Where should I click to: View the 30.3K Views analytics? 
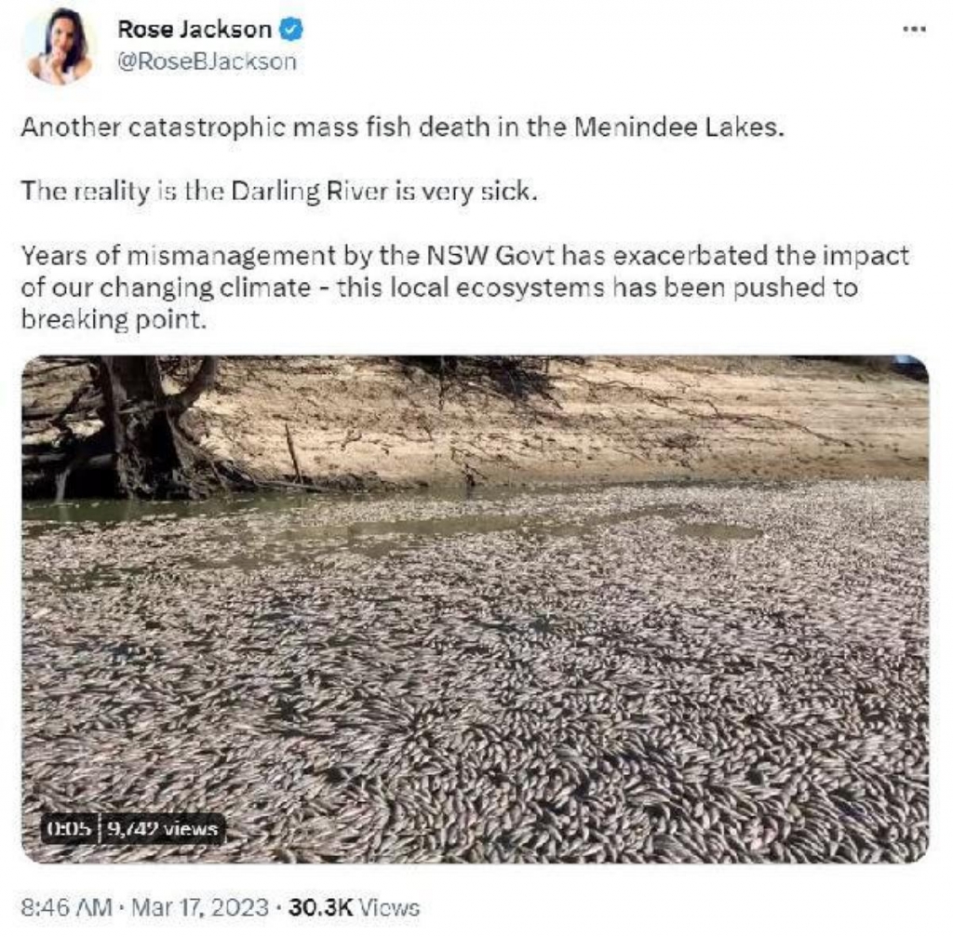[355, 908]
